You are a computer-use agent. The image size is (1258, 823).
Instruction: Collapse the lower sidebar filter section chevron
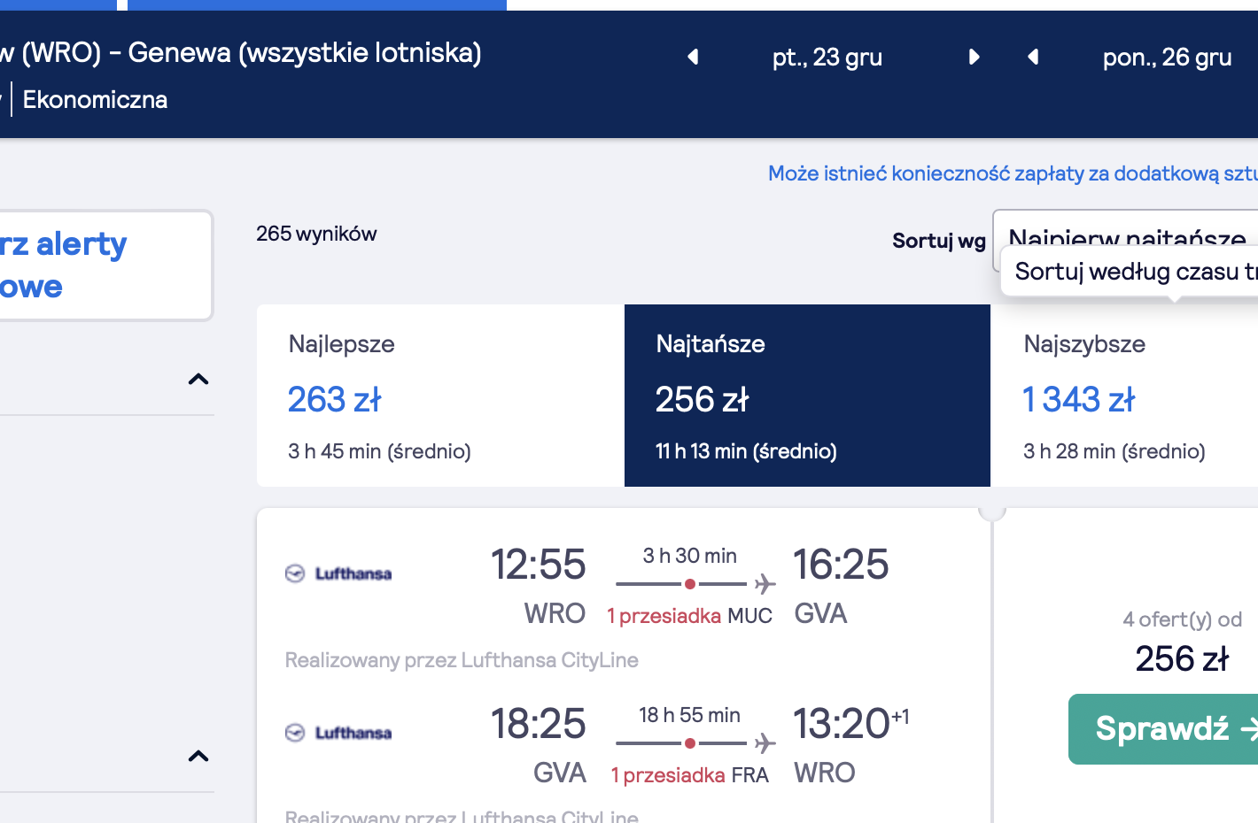[198, 756]
